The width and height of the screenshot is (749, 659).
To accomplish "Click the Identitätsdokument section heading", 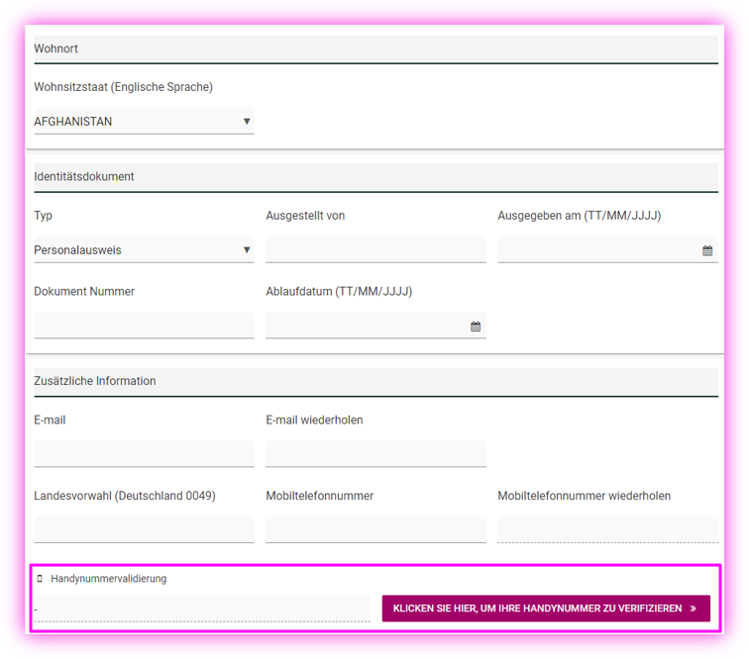I will pos(375,177).
